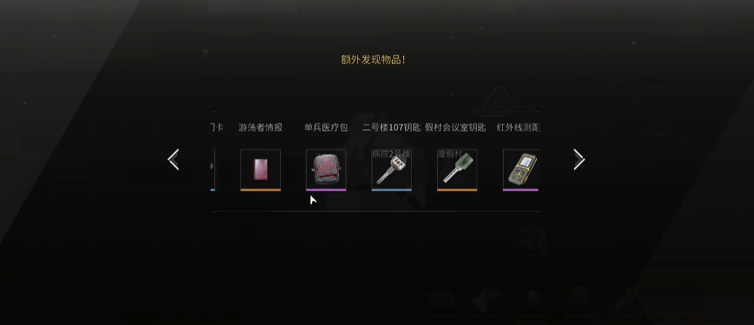Click blue rarity bar under 107 key
Image resolution: width=754 pixels, height=325 pixels.
(x=391, y=190)
